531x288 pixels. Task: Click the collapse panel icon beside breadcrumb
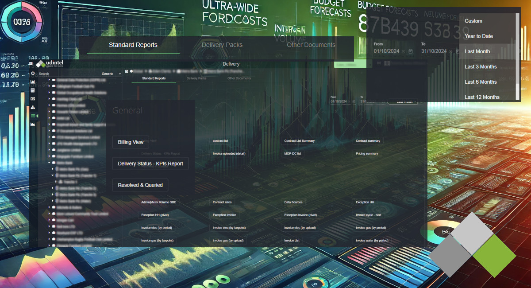click(127, 71)
